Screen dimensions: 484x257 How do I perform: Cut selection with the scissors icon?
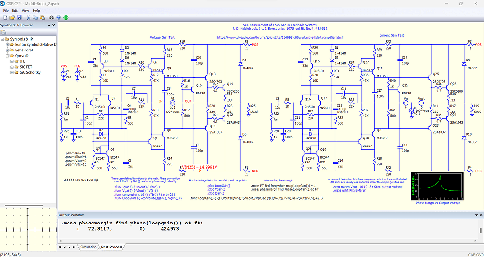point(28,17)
